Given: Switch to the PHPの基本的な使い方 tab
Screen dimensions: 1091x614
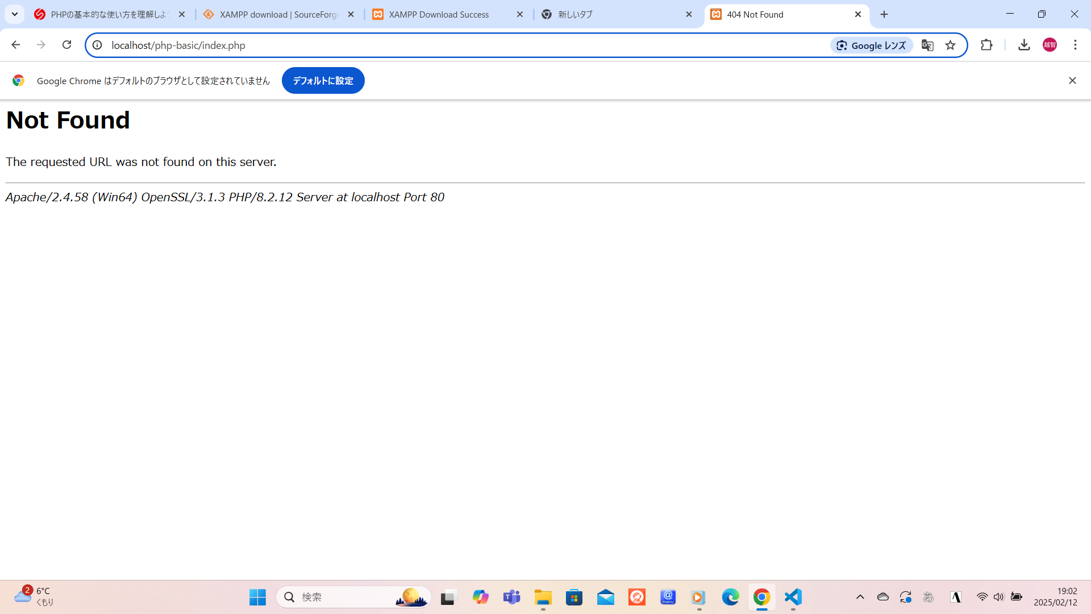Looking at the screenshot, I should [110, 15].
